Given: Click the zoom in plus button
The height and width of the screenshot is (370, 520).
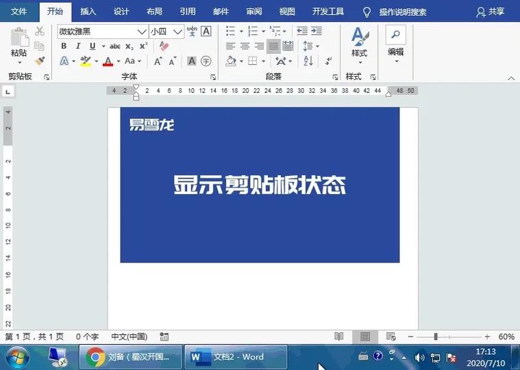Looking at the screenshot, I should pos(487,337).
